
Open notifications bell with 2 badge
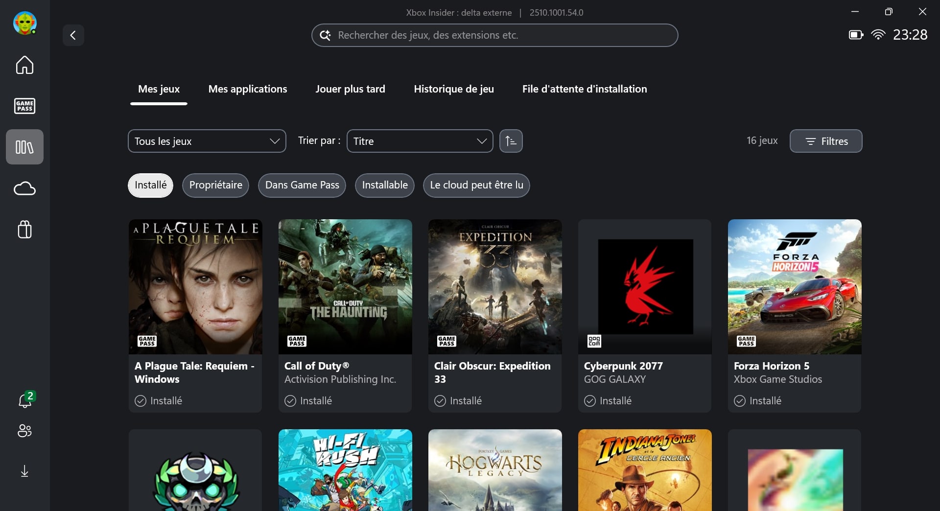point(24,400)
